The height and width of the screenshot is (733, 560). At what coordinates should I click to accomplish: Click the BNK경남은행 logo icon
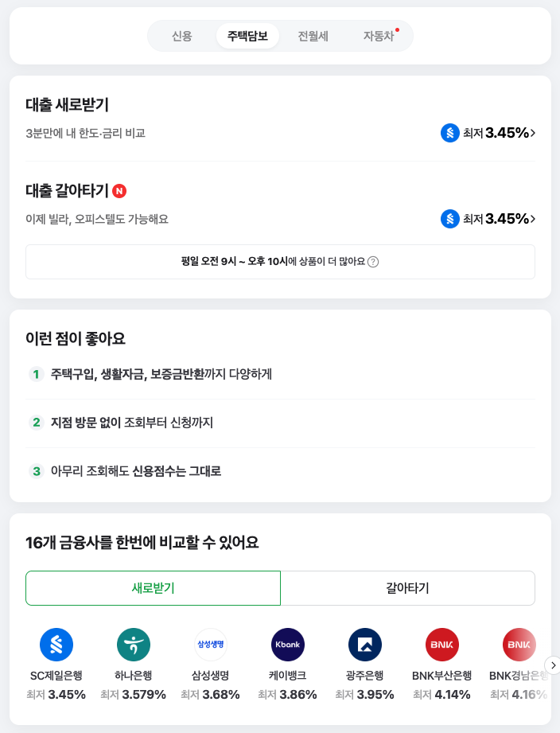pos(519,645)
